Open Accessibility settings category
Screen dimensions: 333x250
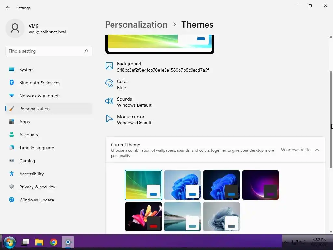click(x=49, y=174)
